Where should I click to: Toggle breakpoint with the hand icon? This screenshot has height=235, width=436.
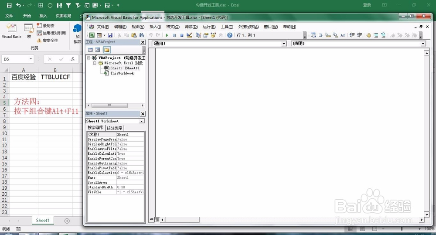tap(368, 35)
